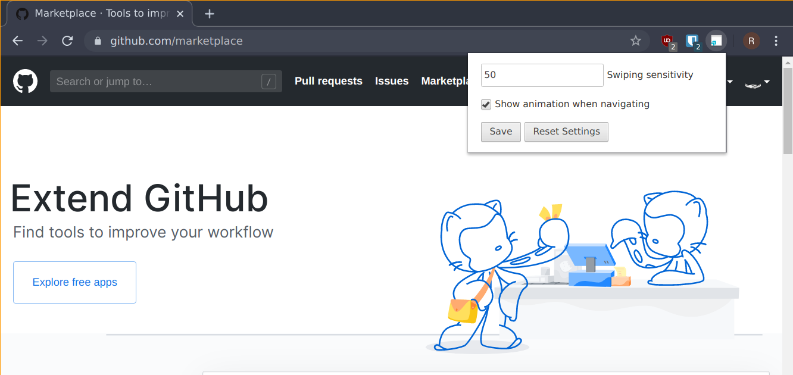Go back with the browser back arrow
The image size is (793, 375).
click(18, 40)
